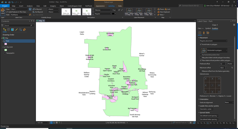Open the notifications bell icon
This screenshot has height=129, width=238.
coord(232,6)
